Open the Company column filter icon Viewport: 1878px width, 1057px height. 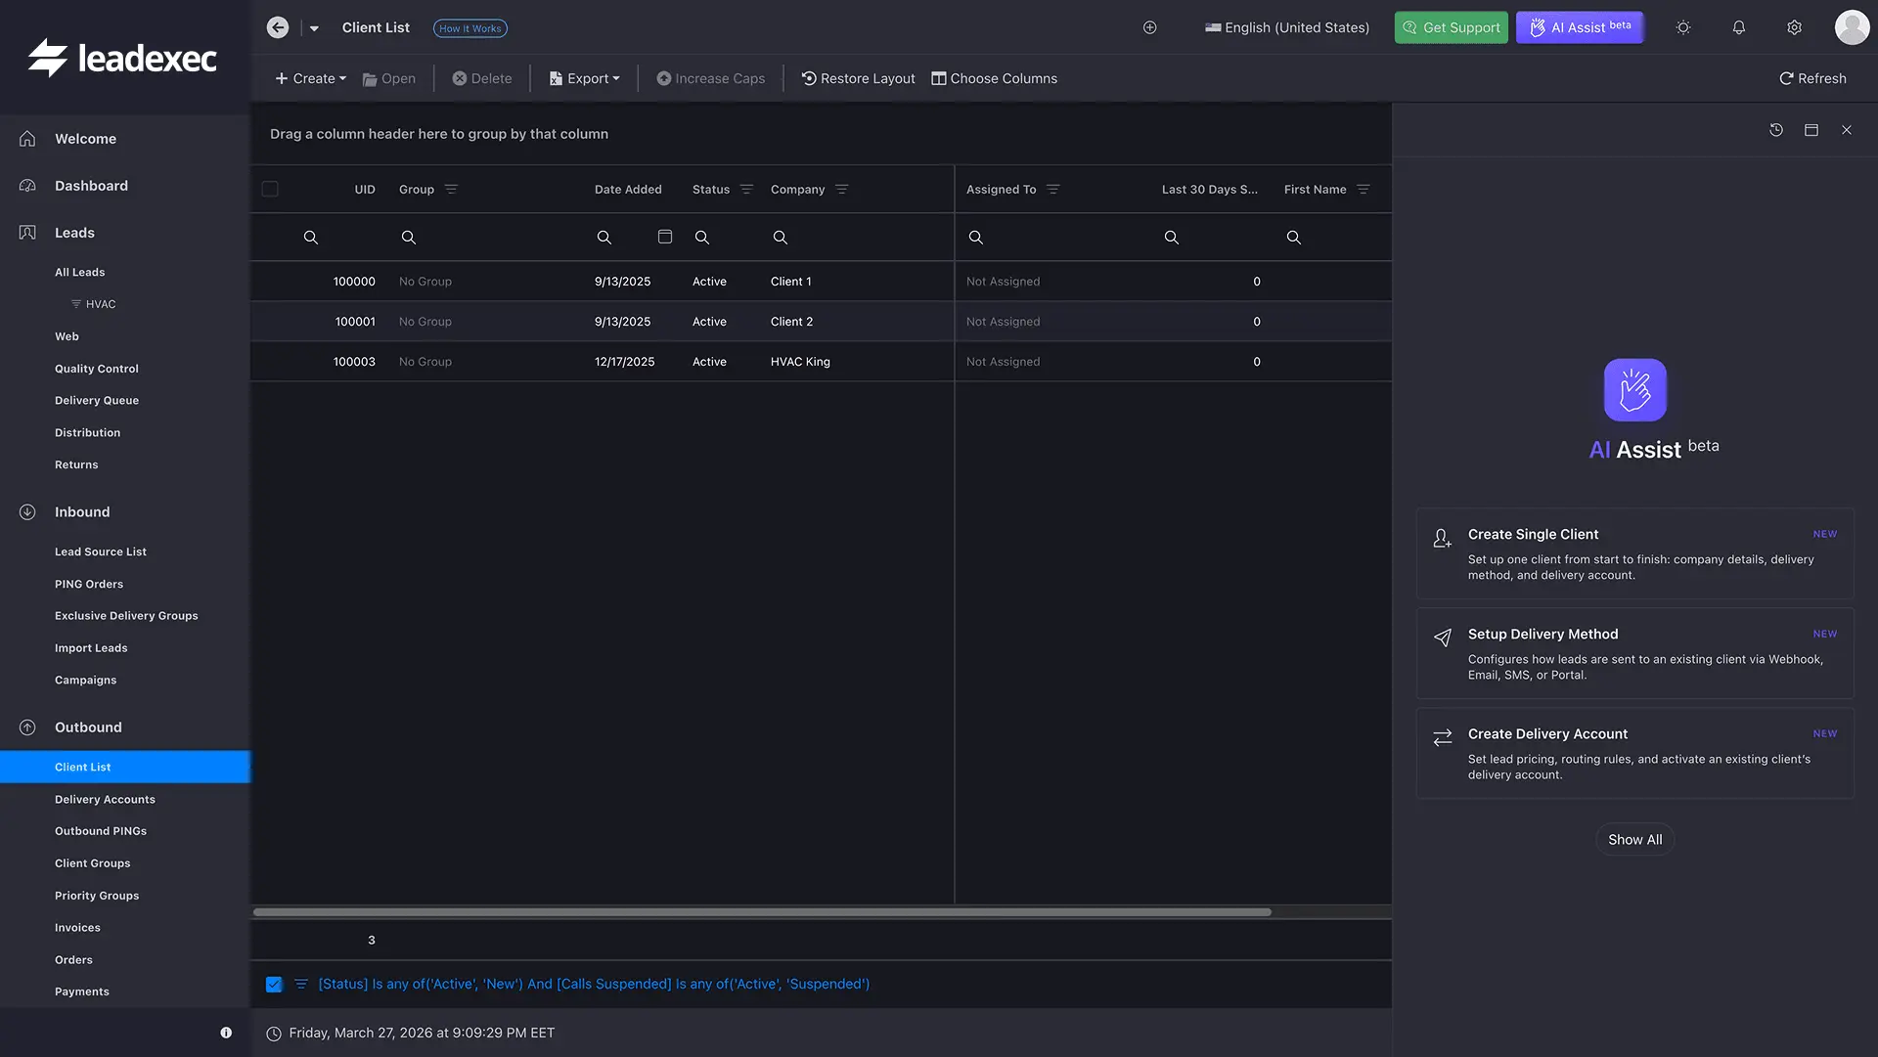pyautogui.click(x=841, y=189)
